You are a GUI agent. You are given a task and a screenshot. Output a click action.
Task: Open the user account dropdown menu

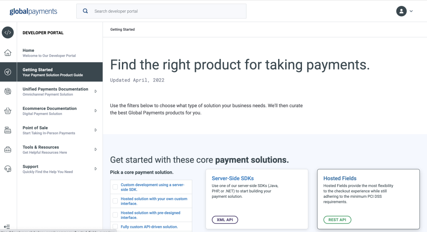click(x=404, y=11)
